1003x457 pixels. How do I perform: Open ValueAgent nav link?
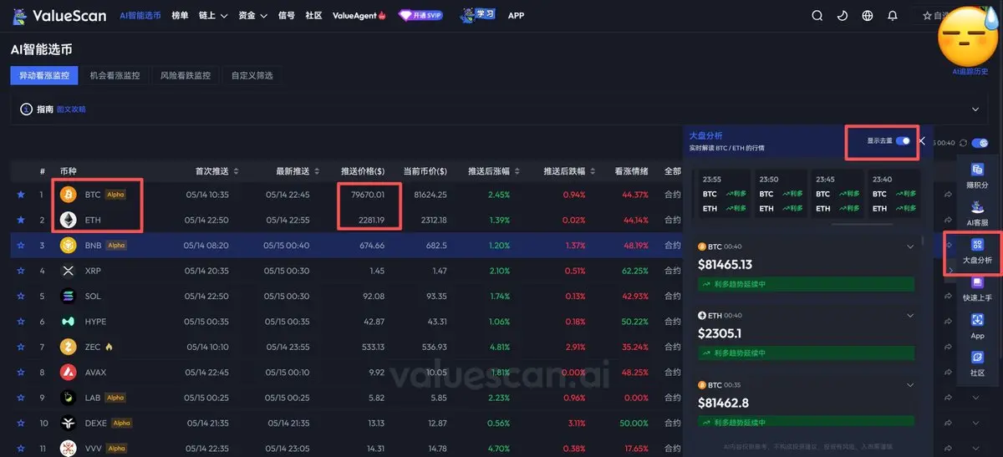[x=358, y=15]
